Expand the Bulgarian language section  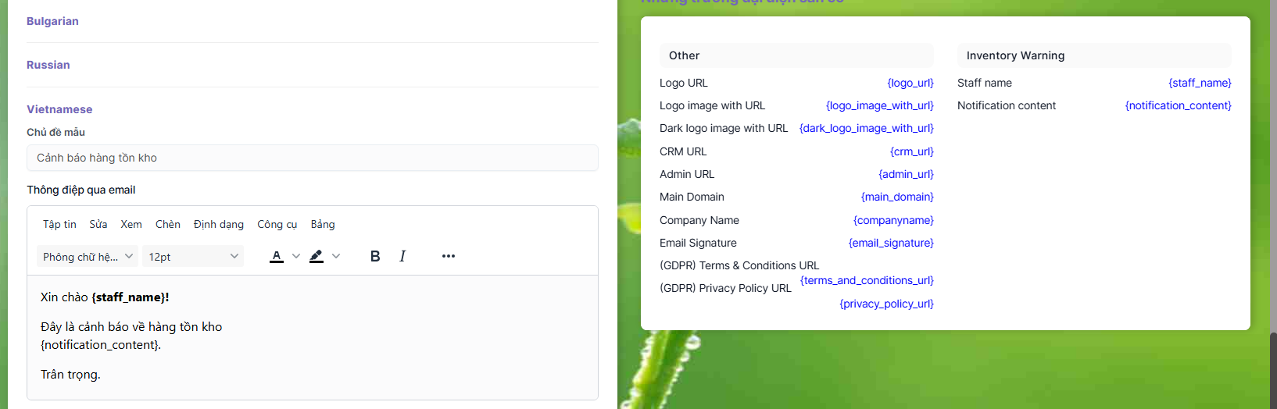click(52, 21)
